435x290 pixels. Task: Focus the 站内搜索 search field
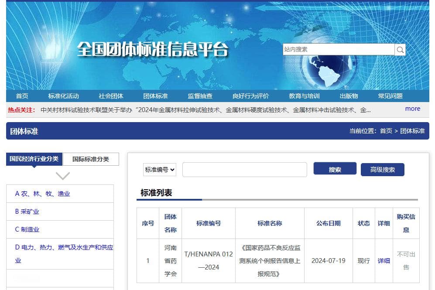339,49
